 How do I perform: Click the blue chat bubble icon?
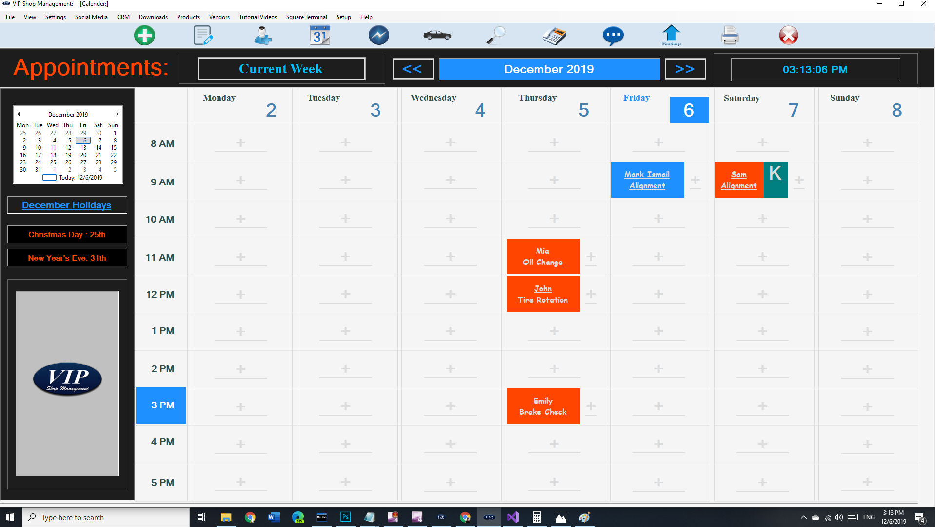(613, 36)
